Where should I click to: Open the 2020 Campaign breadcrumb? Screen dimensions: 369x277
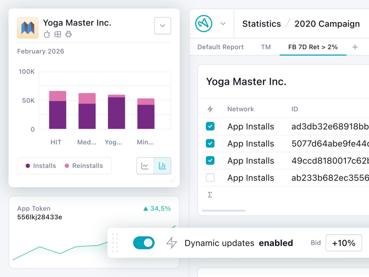(327, 24)
